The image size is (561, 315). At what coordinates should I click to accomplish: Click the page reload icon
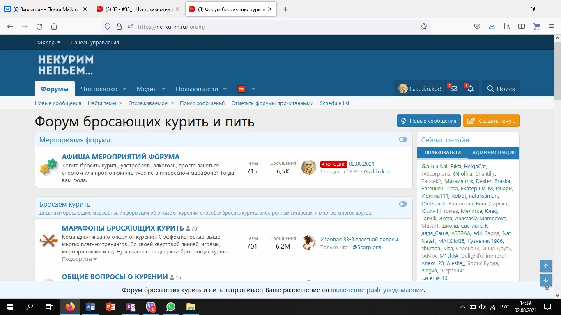click(39, 26)
